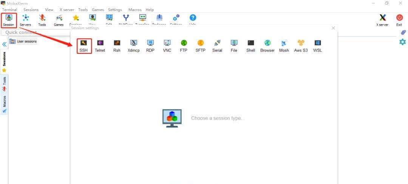This screenshot has width=408, height=184.
Task: Select the User sessions tree item
Action: point(23,41)
